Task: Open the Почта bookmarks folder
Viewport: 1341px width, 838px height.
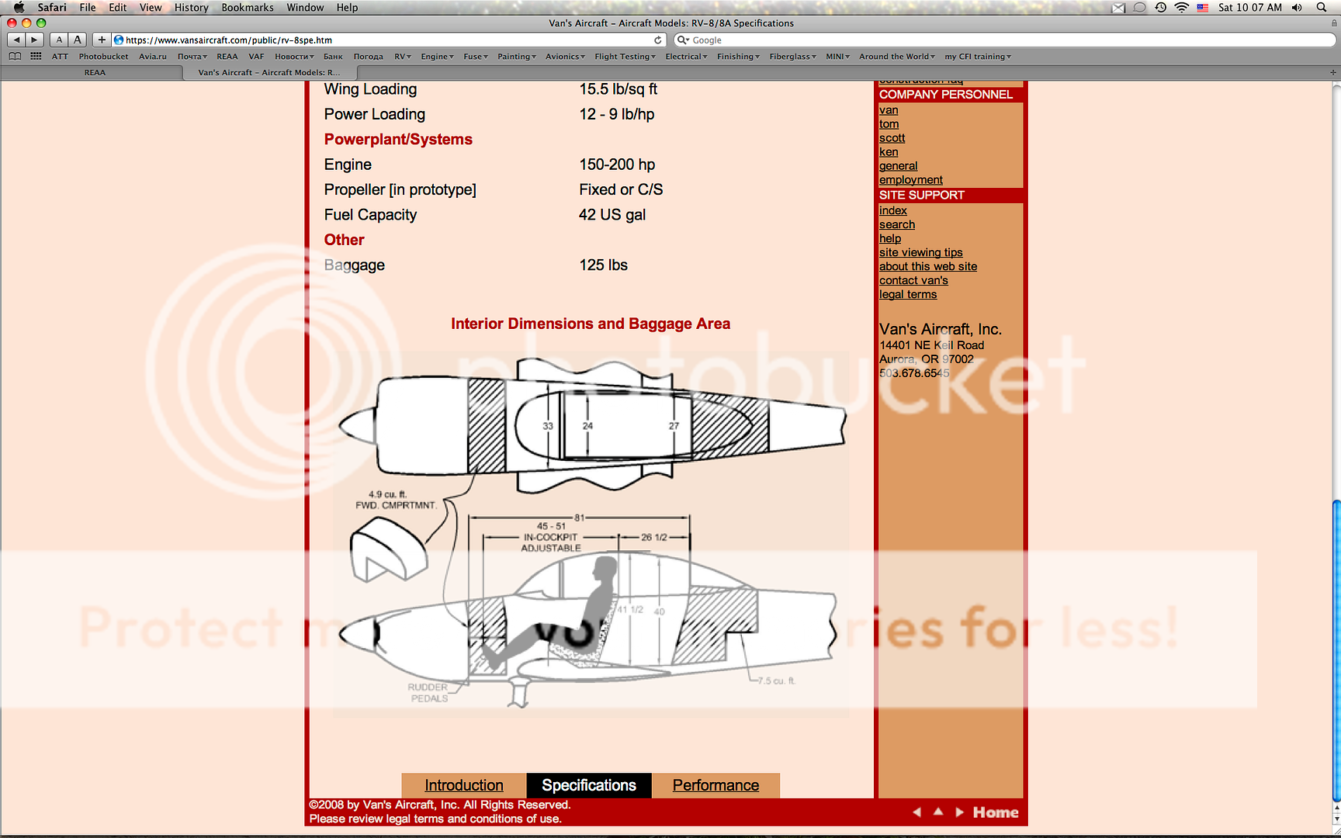Action: (x=192, y=57)
